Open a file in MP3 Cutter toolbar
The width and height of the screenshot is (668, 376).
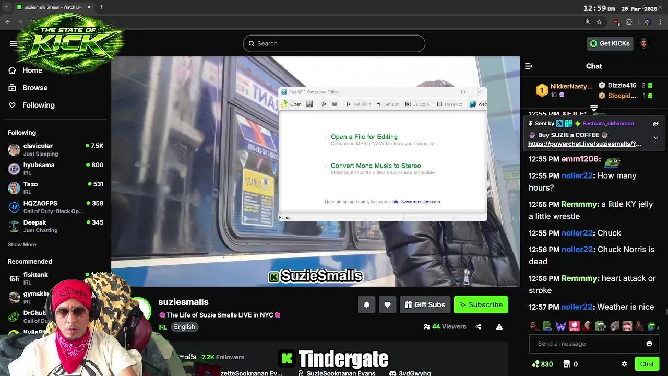click(291, 104)
